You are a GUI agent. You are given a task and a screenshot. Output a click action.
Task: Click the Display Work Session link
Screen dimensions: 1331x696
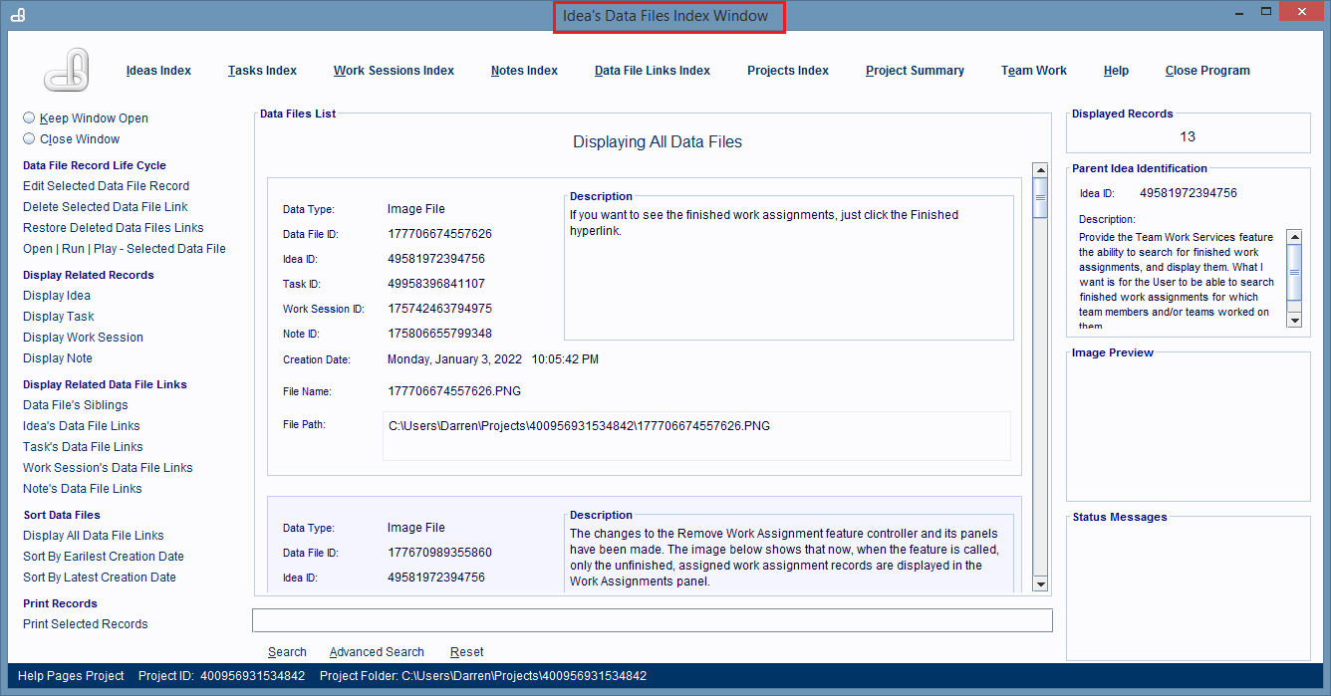83,338
